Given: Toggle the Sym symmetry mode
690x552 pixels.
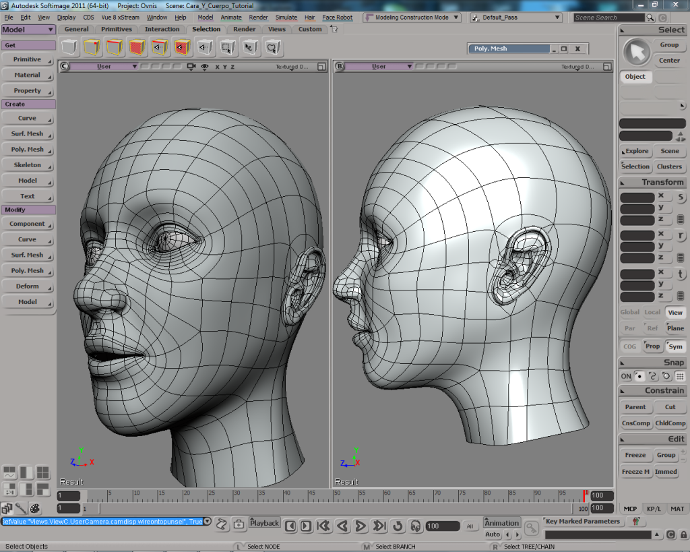Looking at the screenshot, I should [x=675, y=346].
